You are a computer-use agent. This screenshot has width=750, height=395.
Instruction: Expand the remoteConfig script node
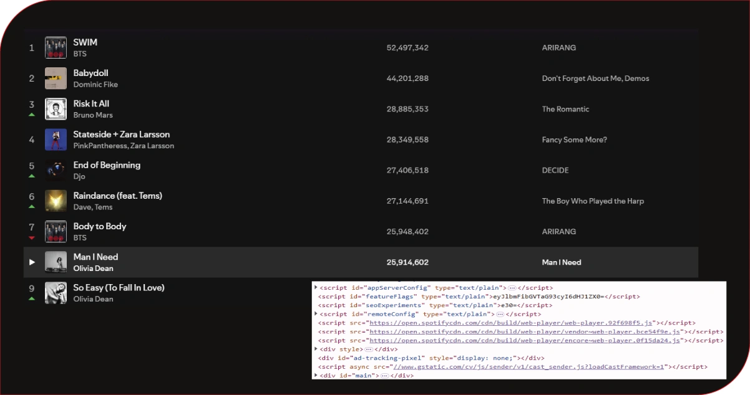click(x=314, y=314)
